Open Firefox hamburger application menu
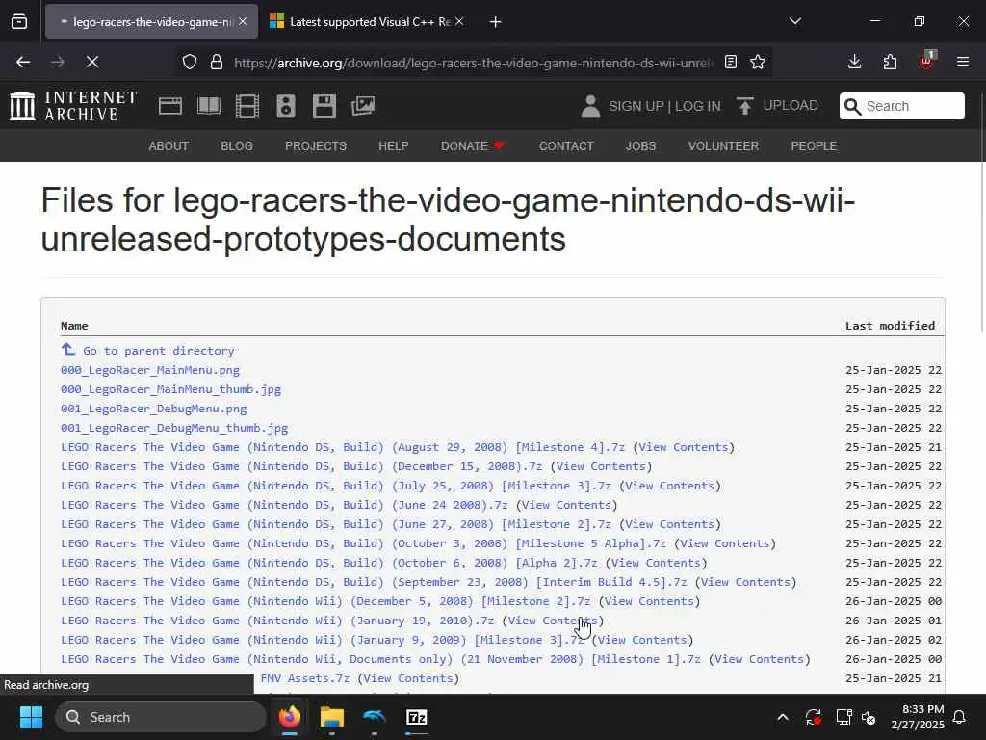This screenshot has height=740, width=986. [x=963, y=62]
